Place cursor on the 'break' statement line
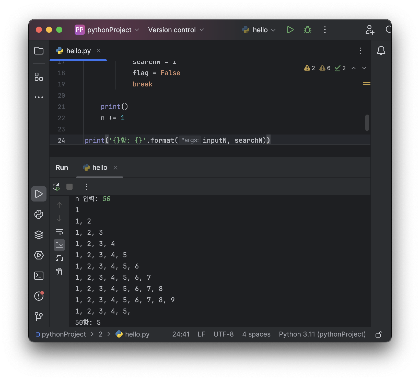Image resolution: width=420 pixels, height=380 pixels. [143, 84]
